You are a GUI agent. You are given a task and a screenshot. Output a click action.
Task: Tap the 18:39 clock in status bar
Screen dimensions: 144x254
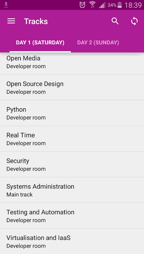133,5
